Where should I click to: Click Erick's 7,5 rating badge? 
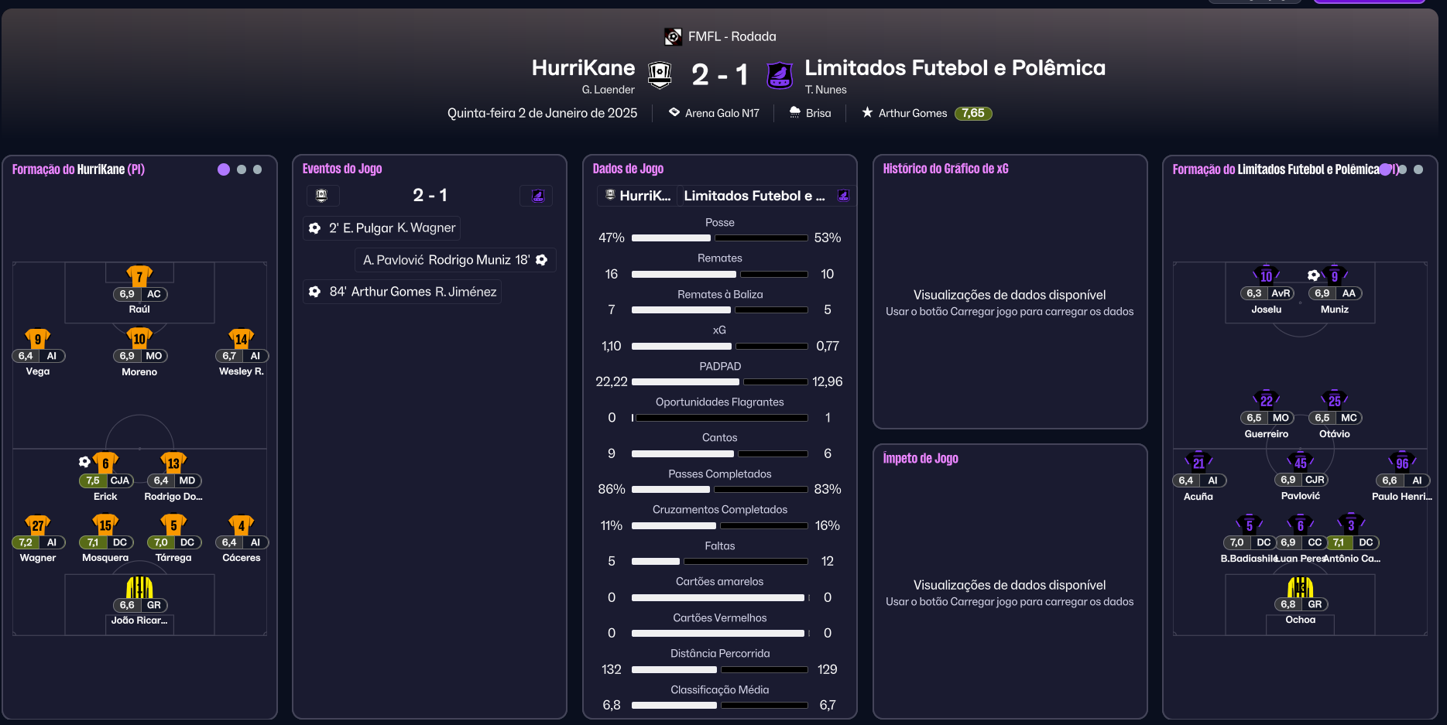point(93,480)
